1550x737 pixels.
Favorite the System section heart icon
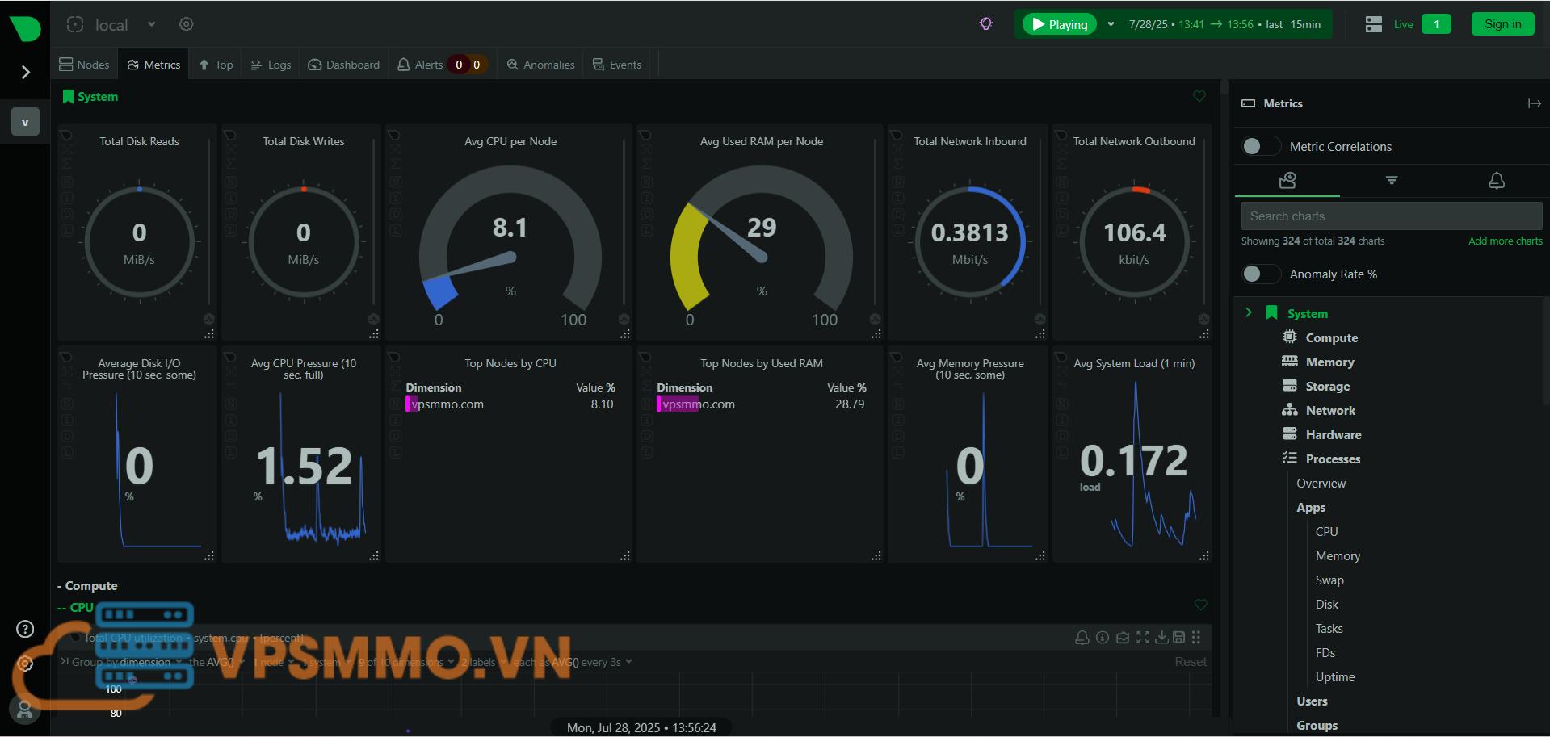click(1199, 97)
